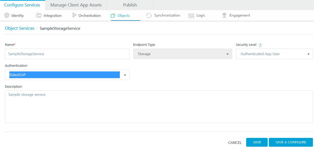Screen dimensions: 314x148
Task: Click the Name input field
Action: tap(67, 54)
